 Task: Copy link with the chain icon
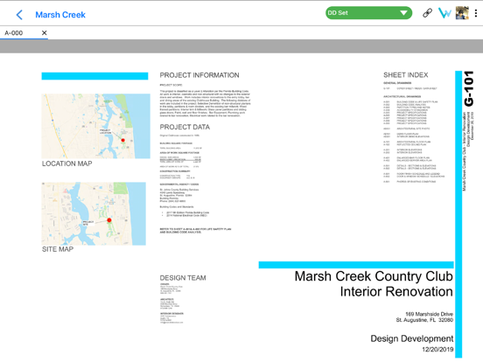(427, 13)
